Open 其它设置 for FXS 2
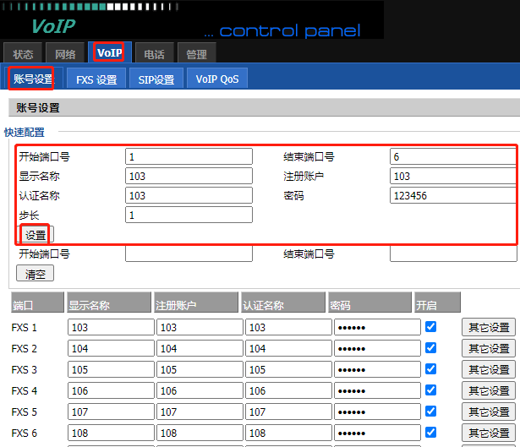The image size is (520, 447). click(x=489, y=349)
